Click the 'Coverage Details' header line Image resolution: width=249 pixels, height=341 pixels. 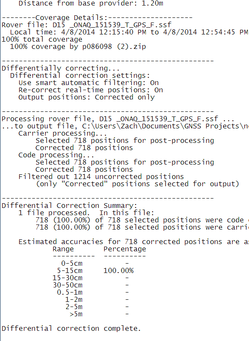[97, 17]
